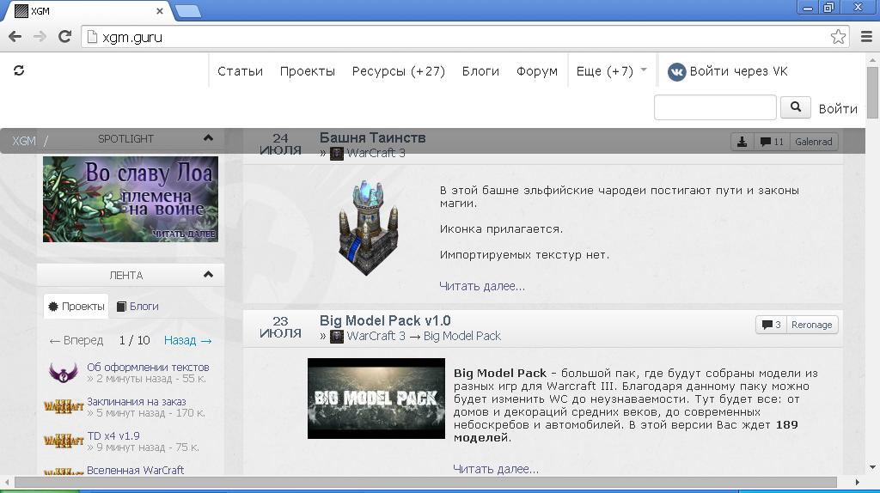The width and height of the screenshot is (880, 493).
Task: Switch to the Проекты feed tab
Action: tap(76, 307)
